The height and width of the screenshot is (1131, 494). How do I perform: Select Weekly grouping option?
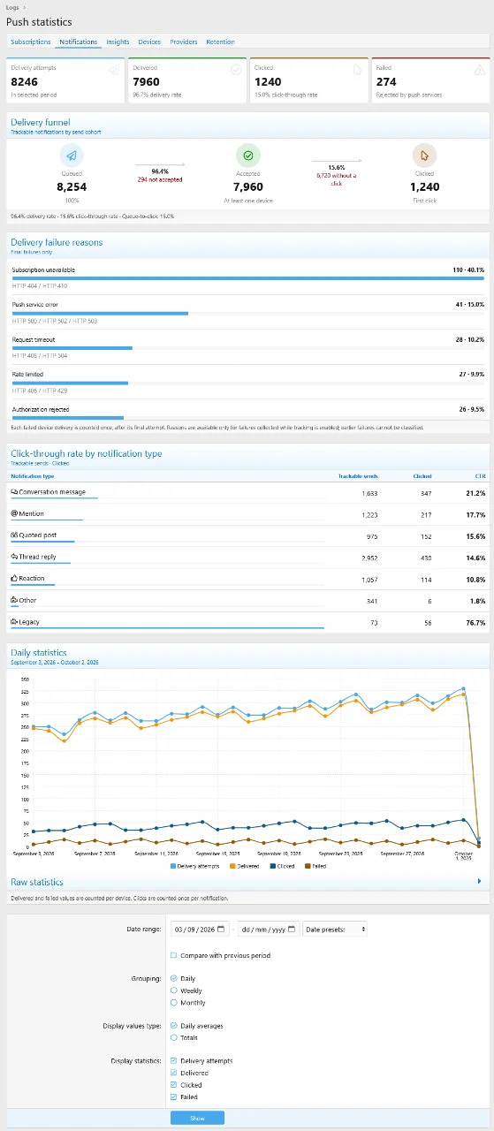[173, 991]
